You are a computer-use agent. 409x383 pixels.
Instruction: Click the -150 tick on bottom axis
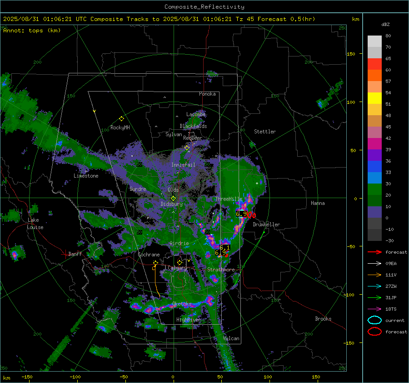coord(27,377)
